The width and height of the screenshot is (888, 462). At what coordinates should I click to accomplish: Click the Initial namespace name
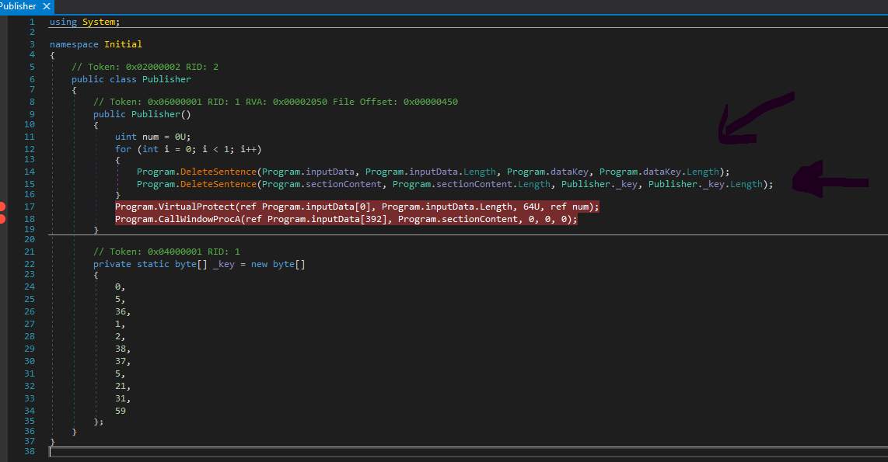(123, 44)
